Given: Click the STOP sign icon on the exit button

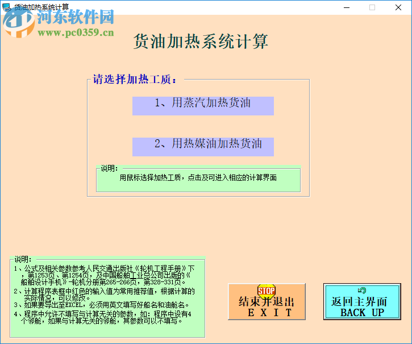Looking at the screenshot, I should [x=266, y=291].
